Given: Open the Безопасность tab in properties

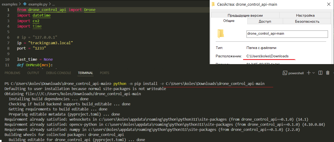Looking at the screenshot, I should pos(307,21).
